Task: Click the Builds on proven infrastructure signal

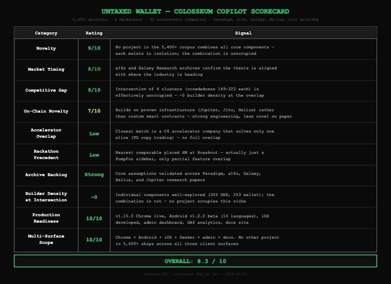Action: click(x=203, y=113)
